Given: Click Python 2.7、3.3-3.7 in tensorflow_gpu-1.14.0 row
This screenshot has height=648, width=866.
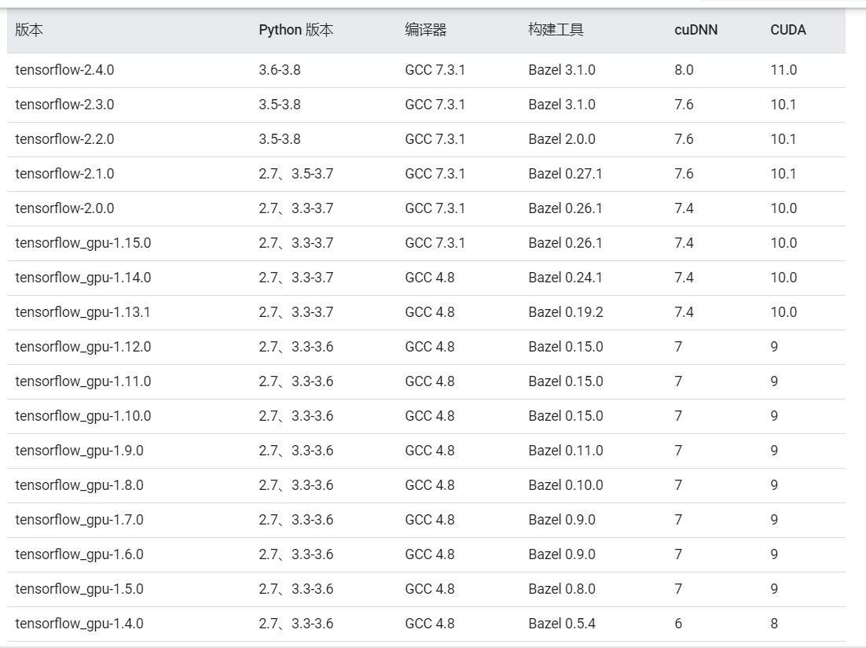Looking at the screenshot, I should (296, 278).
